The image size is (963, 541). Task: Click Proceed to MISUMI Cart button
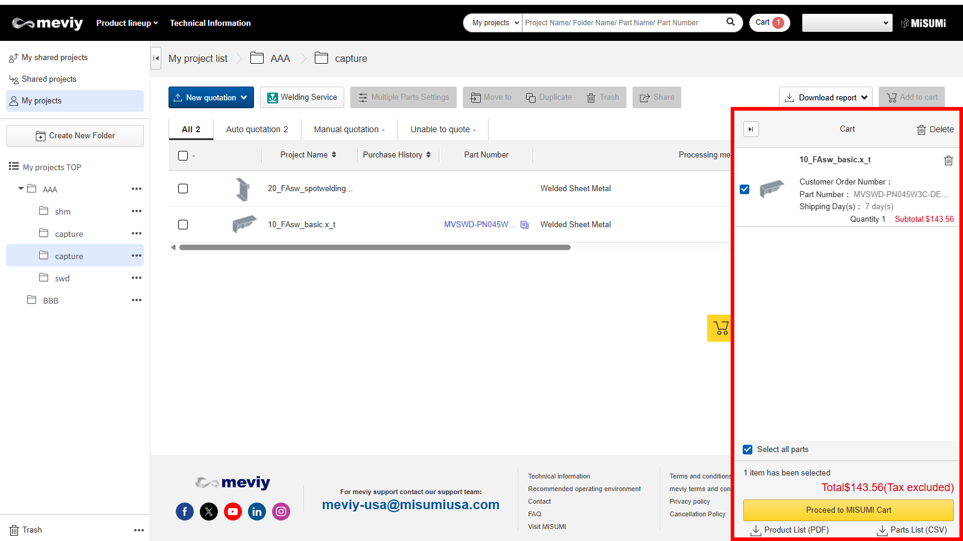tap(848, 510)
